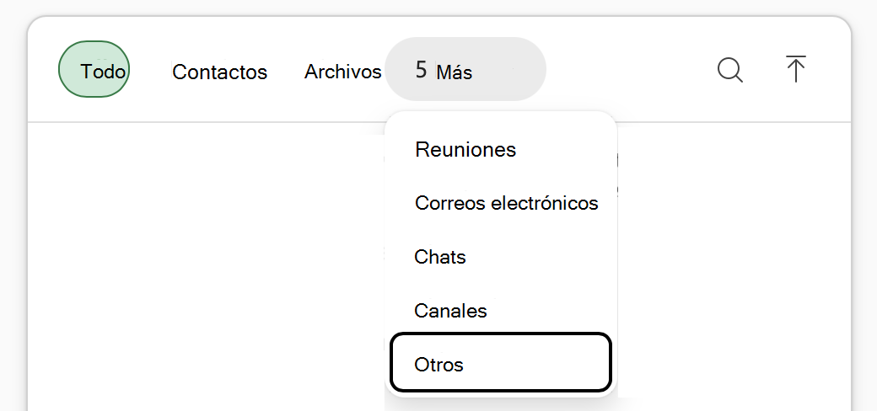The image size is (877, 411).
Task: Close the menu via the Más button
Action: [x=465, y=69]
